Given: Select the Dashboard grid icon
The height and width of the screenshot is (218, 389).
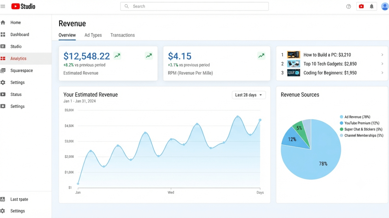Looking at the screenshot, I should pyautogui.click(x=3, y=35).
